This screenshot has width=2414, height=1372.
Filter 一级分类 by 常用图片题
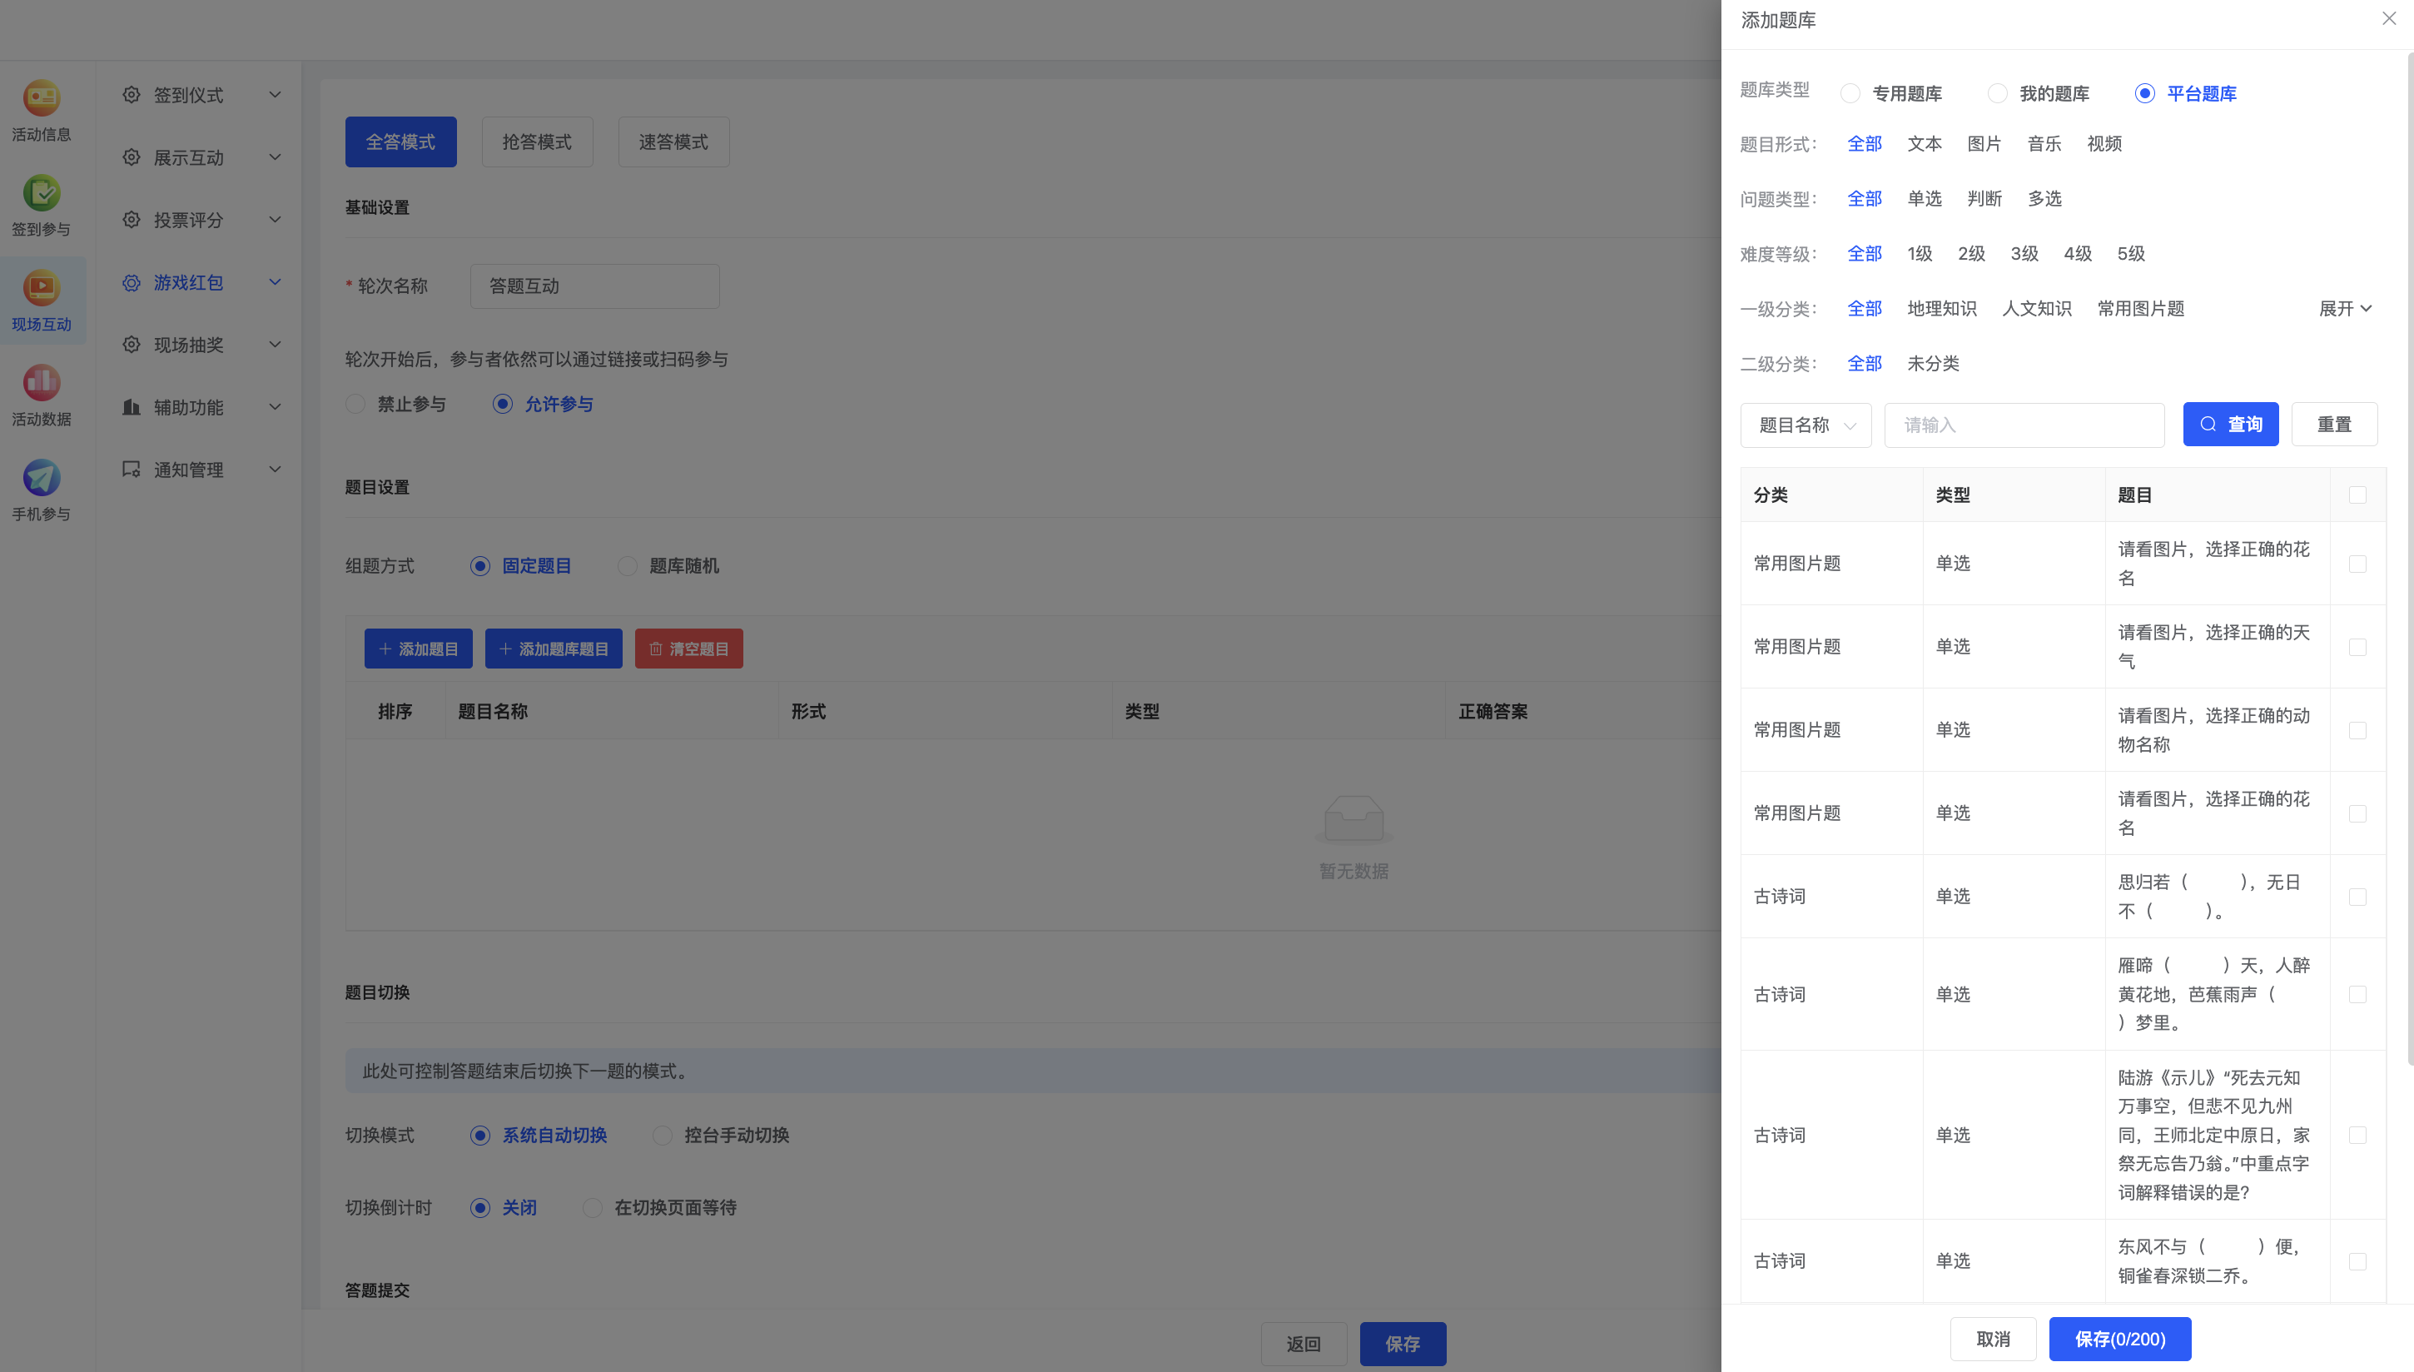click(x=2140, y=309)
